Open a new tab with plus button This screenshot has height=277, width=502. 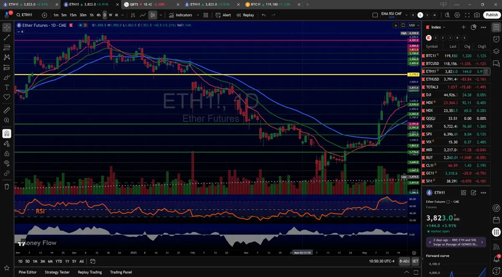pyautogui.click(x=307, y=4)
